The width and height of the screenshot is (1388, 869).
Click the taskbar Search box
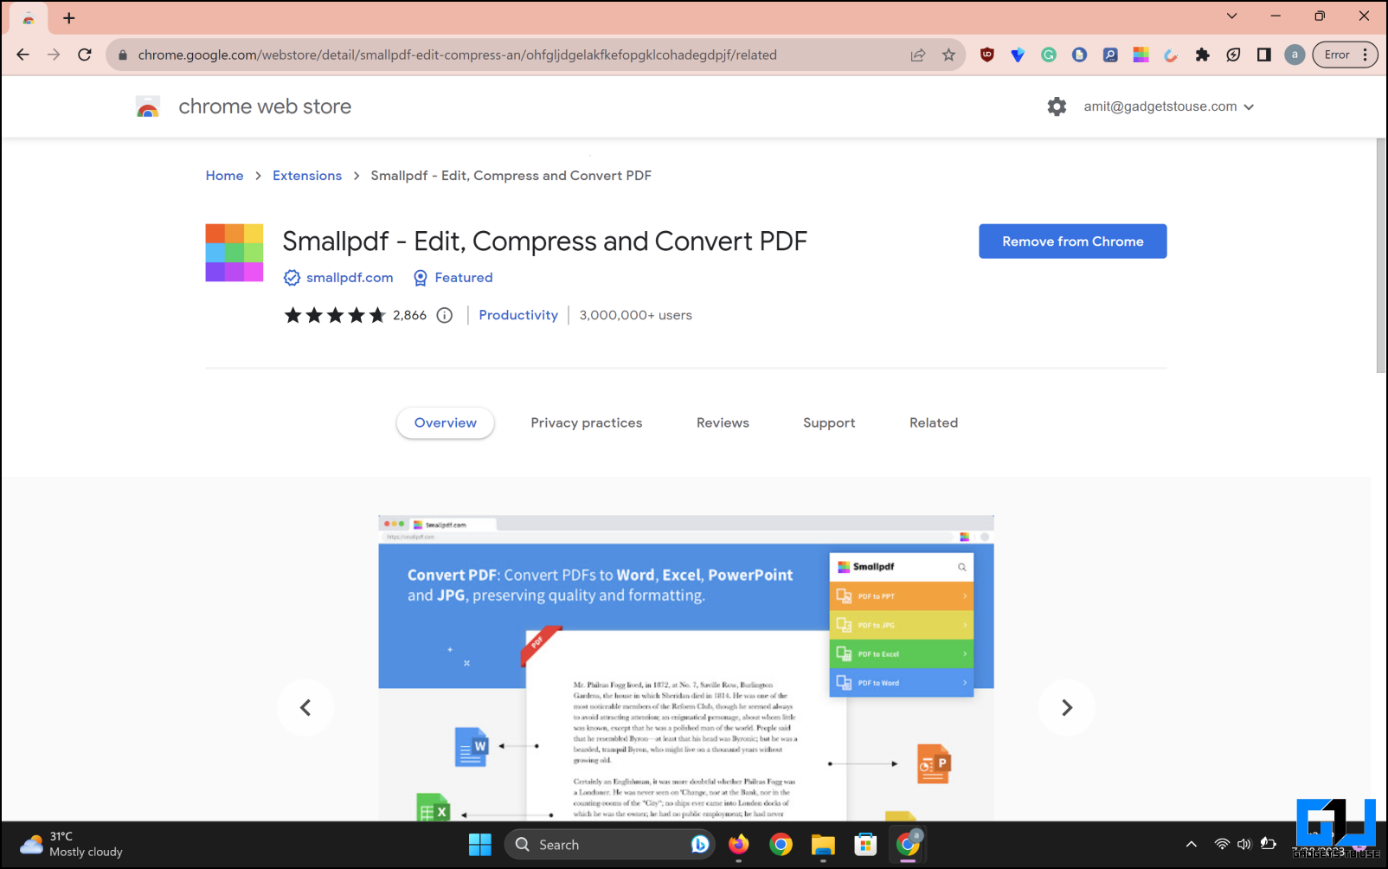[610, 845]
